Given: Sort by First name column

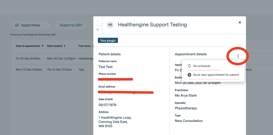Looking at the screenshot, I should (x=85, y=46).
